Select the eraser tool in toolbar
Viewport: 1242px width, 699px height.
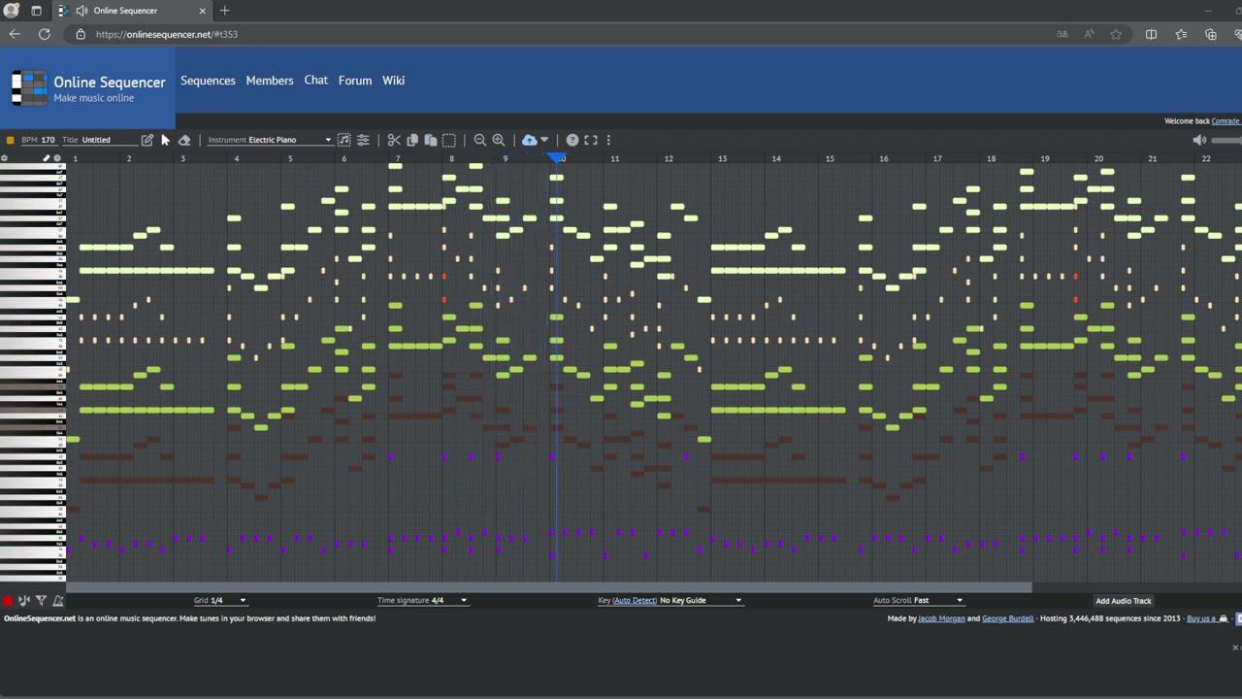click(x=184, y=140)
